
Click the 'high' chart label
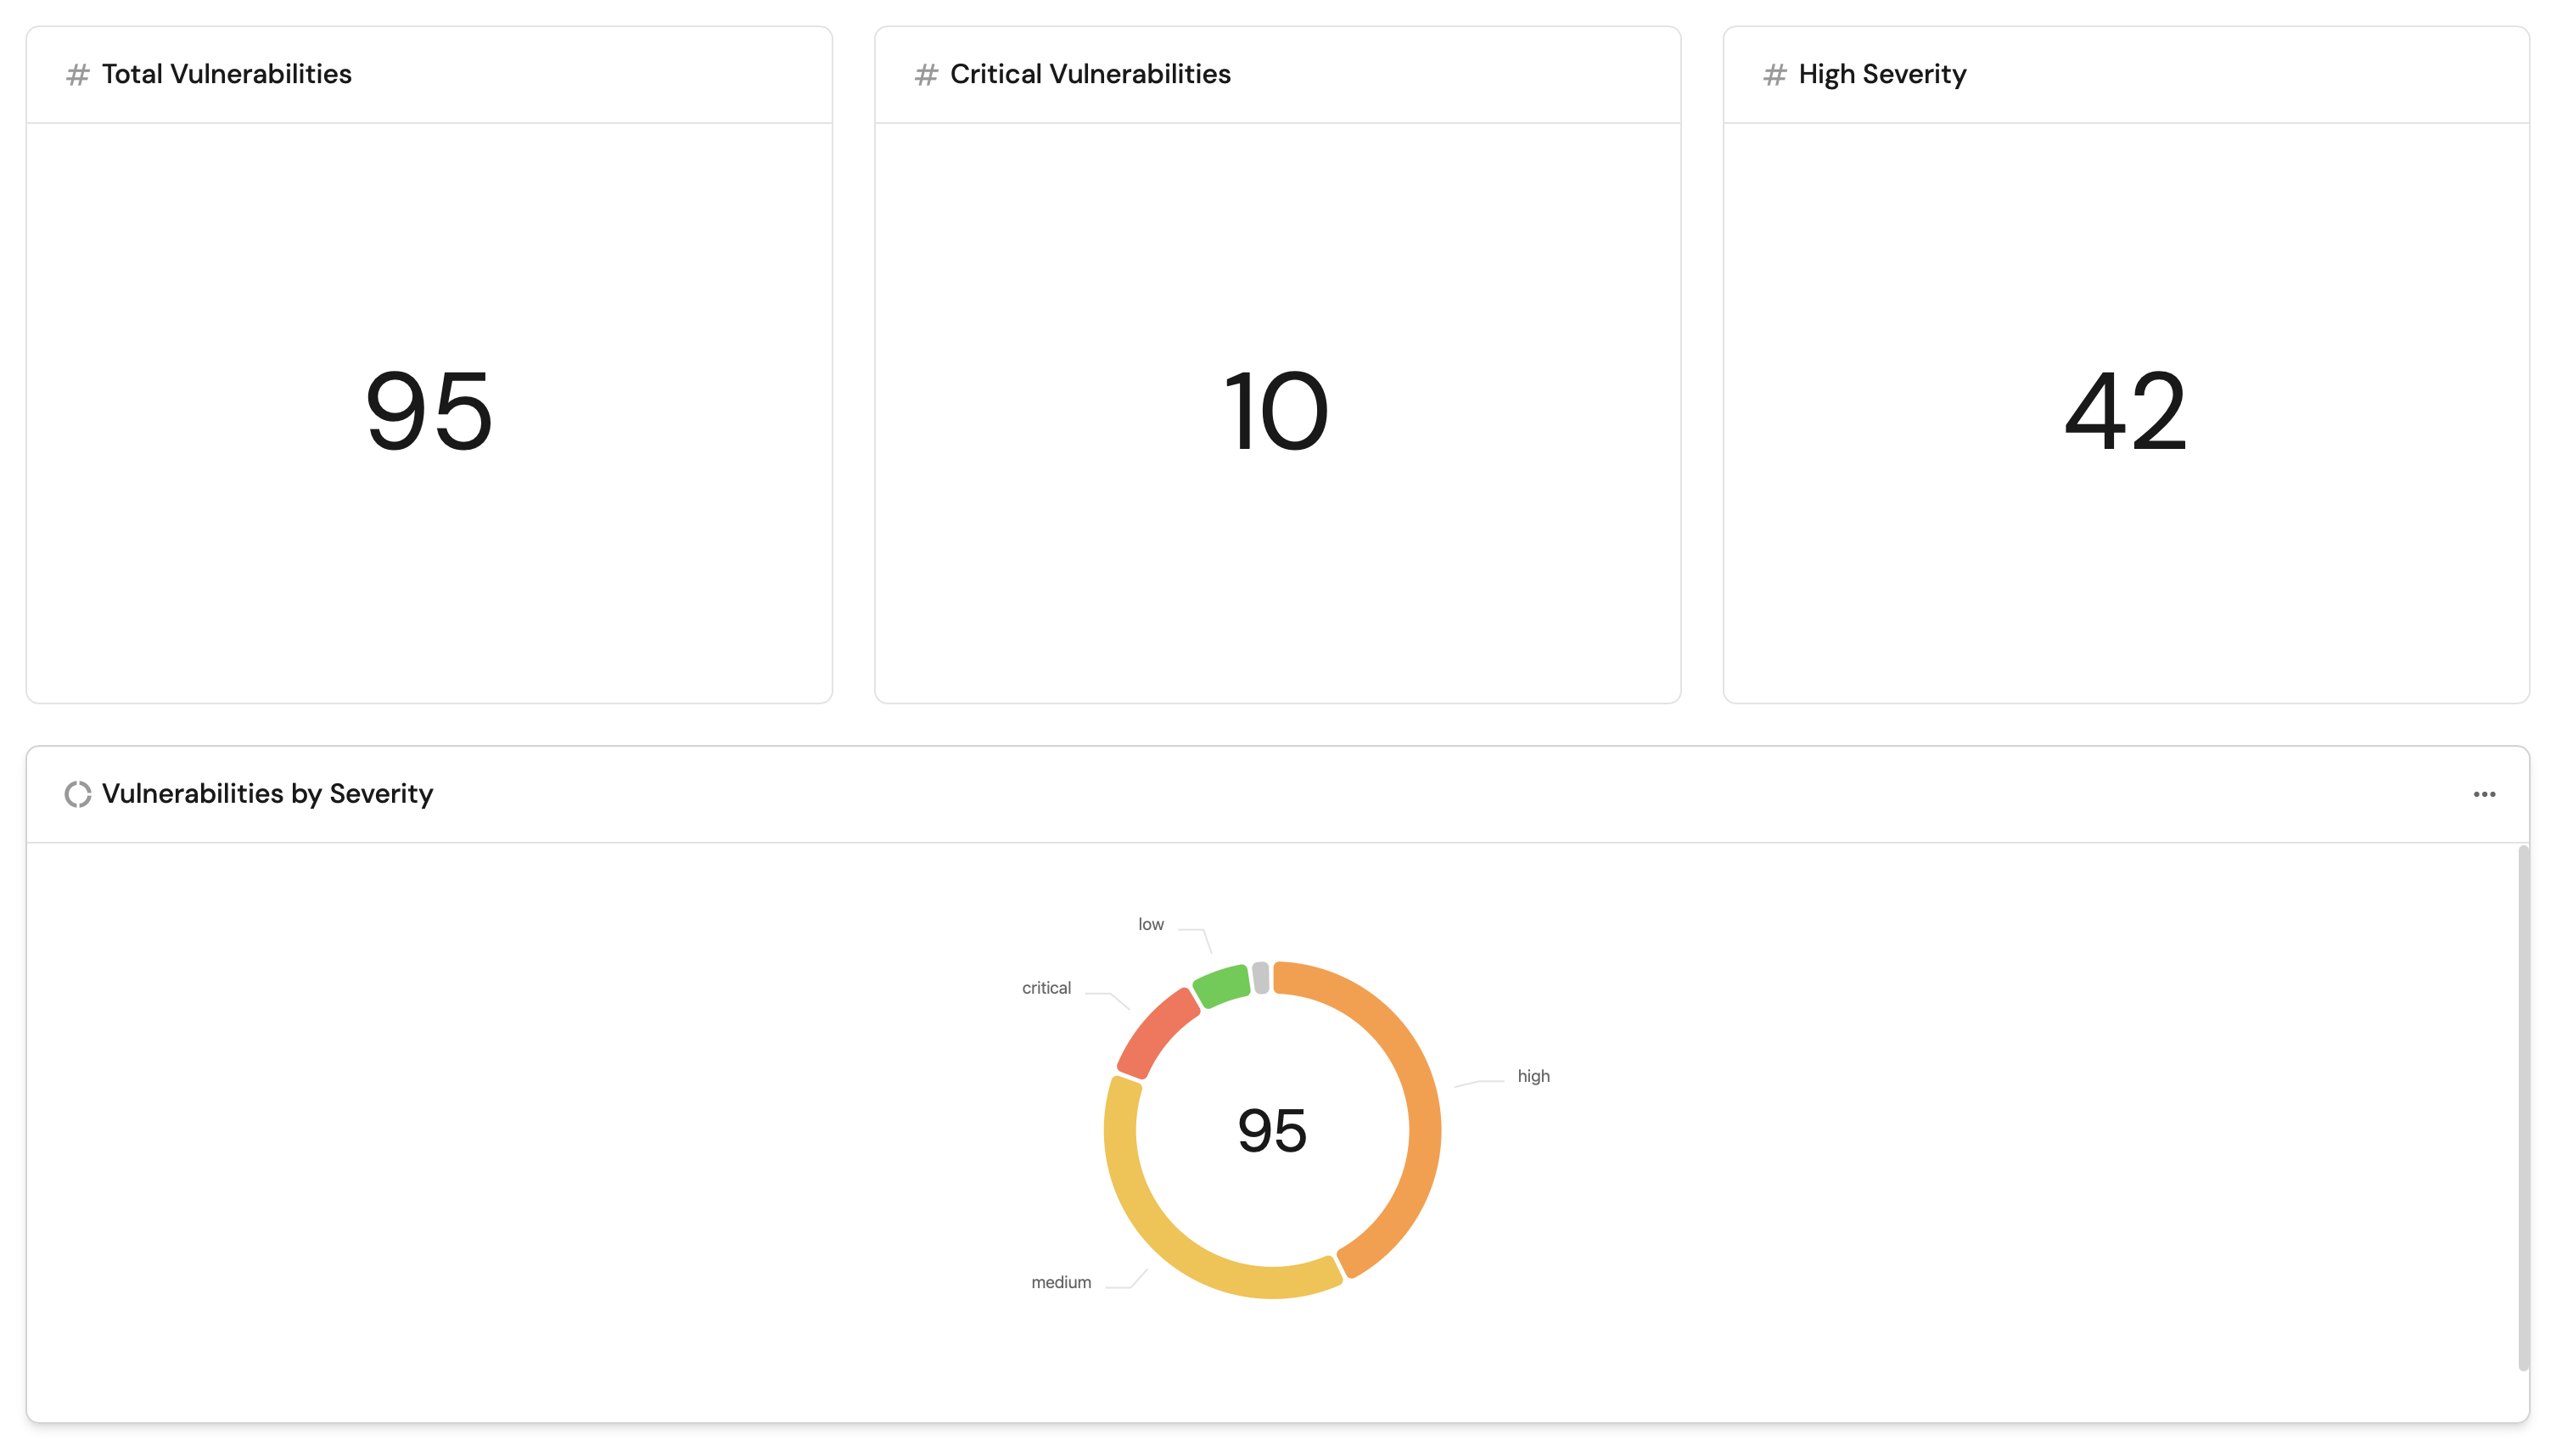click(1532, 1075)
